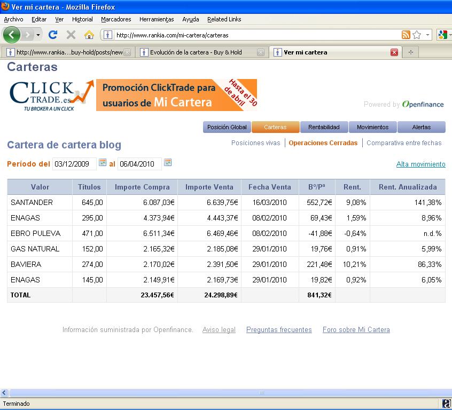The width and height of the screenshot is (452, 410).
Task: Click the Openfinance logo
Action: 423,104
